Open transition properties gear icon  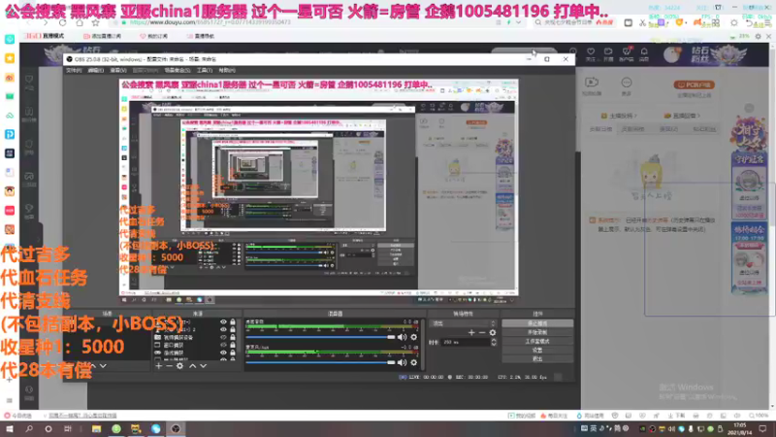pos(493,332)
